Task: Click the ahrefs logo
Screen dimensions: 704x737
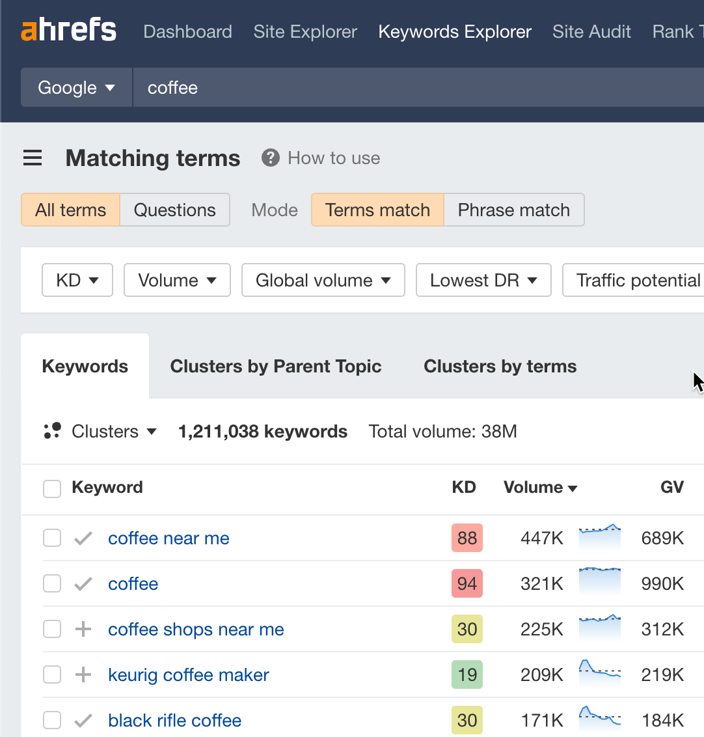Action: pos(68,30)
